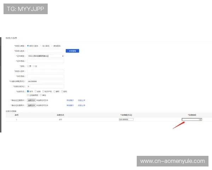Click the blue button beside investor name
The height and width of the screenshot is (170, 212).
tap(73, 51)
